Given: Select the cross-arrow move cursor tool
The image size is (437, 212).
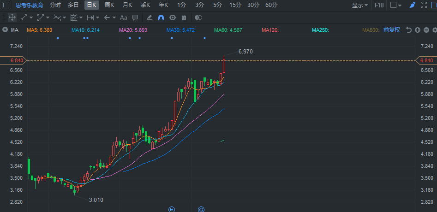Looking at the screenshot, I should click(12, 18).
